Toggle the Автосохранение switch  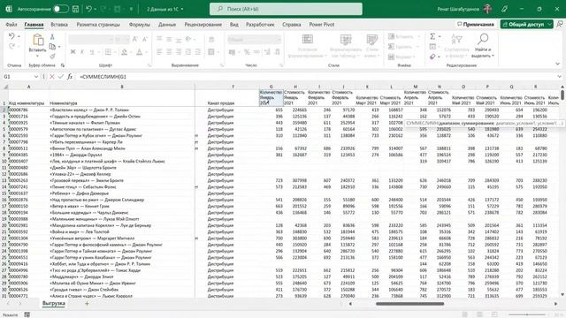point(61,9)
